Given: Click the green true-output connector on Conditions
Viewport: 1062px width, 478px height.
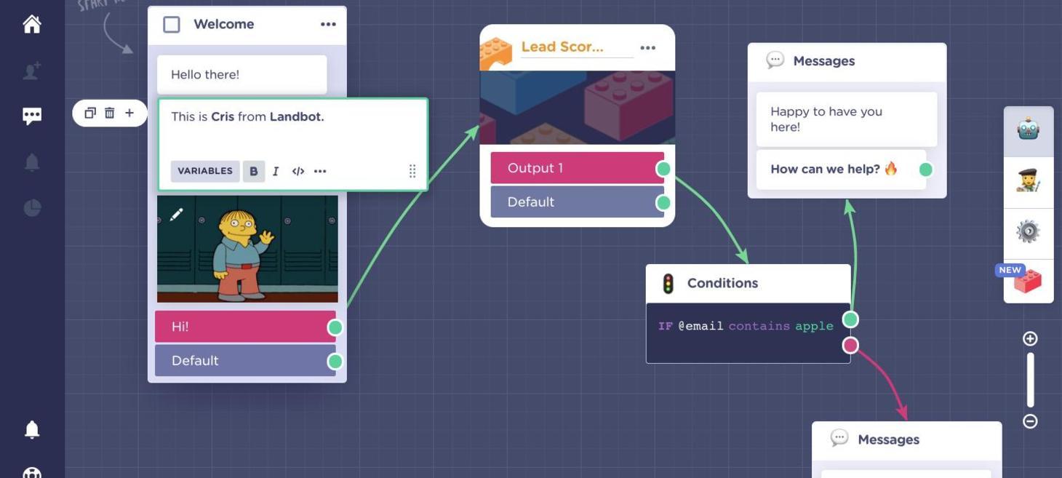Looking at the screenshot, I should point(850,319).
